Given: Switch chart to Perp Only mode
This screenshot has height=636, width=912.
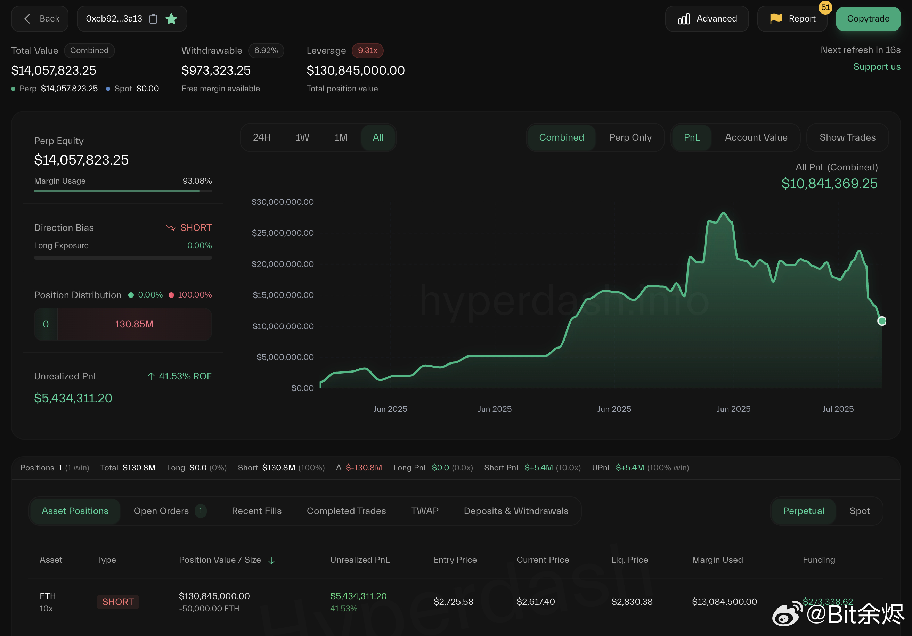Looking at the screenshot, I should point(630,137).
